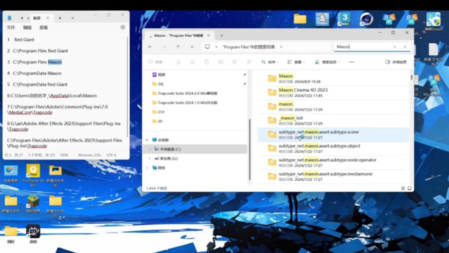Image resolution: width=449 pixels, height=253 pixels.
Task: Click the Cut scissors icon in Explorer toolbar
Action: 178,62
